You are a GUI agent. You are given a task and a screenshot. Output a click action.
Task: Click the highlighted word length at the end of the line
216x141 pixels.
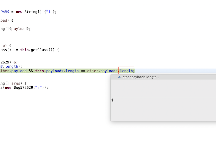(x=126, y=70)
